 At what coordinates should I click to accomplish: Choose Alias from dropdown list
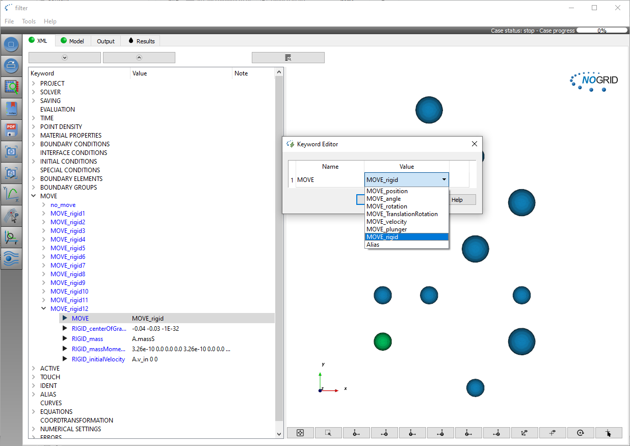click(x=407, y=245)
